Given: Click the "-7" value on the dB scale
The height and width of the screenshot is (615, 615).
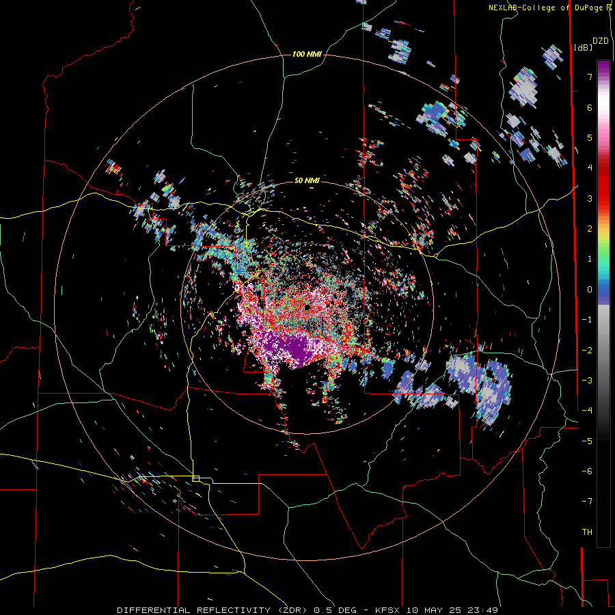Looking at the screenshot, I should tap(587, 502).
